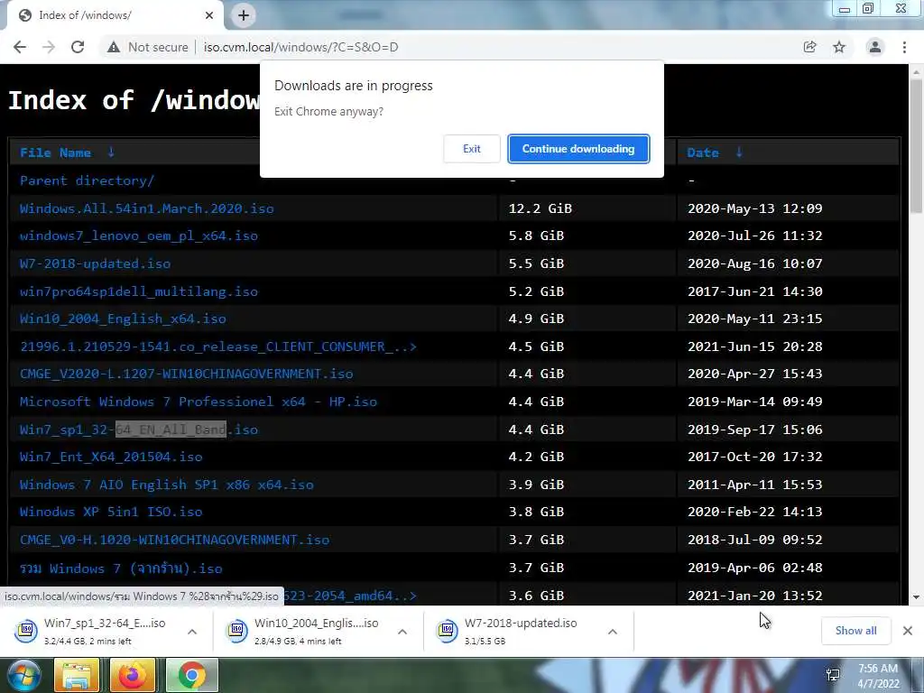Click the Not secure warning icon
Viewport: 924px width, 693px height.
point(114,47)
